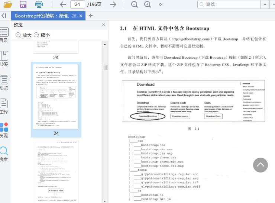Expand more toolbar tools with double chevron
275x203 pixels.
pyautogui.click(x=160, y=4)
